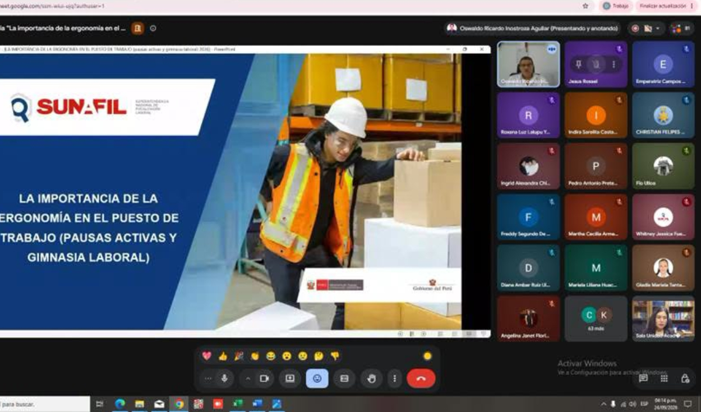Select Whitney Jessica participant tile
Screen dimensions: 701x412
tap(663, 217)
